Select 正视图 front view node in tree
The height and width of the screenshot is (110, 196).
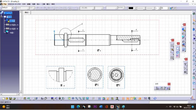coord(12,21)
